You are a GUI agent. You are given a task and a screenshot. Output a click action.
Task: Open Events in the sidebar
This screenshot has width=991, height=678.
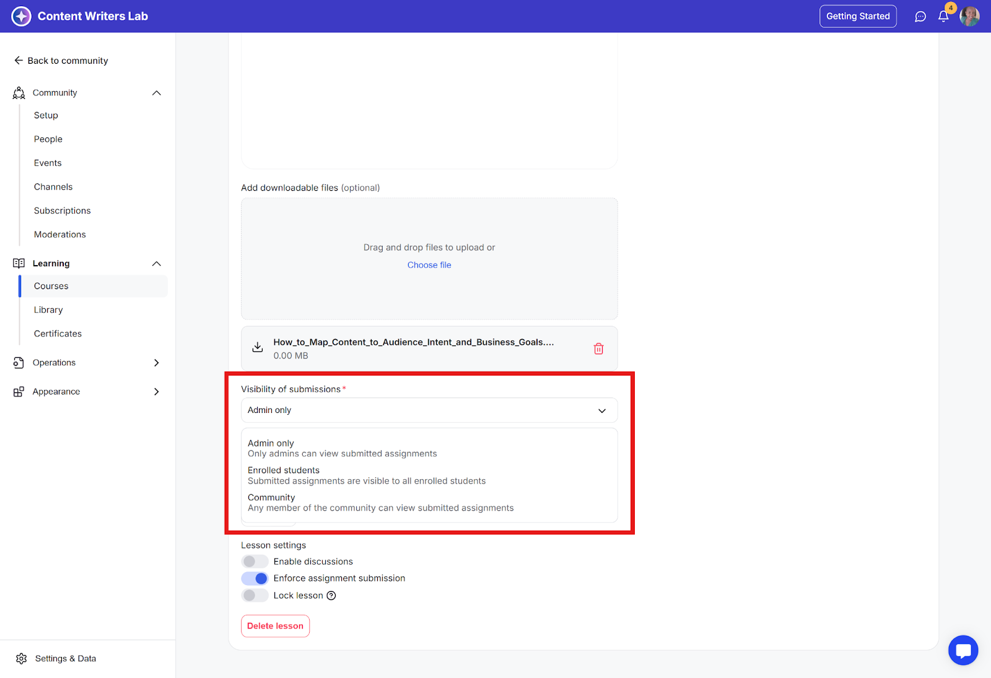[x=48, y=163]
